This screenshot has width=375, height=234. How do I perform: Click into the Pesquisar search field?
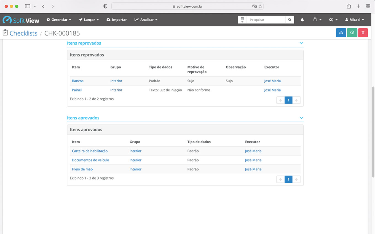point(266,20)
